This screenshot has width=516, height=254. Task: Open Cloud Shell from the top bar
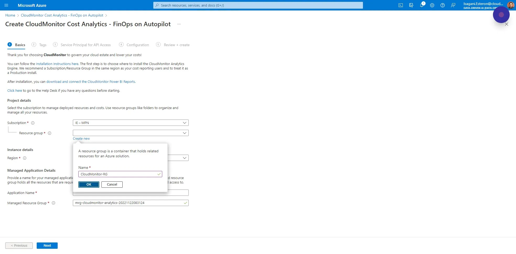click(401, 5)
